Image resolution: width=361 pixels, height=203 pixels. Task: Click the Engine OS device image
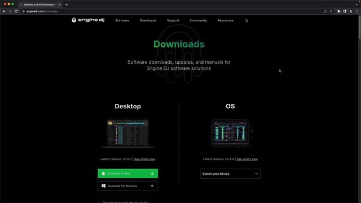(x=230, y=134)
